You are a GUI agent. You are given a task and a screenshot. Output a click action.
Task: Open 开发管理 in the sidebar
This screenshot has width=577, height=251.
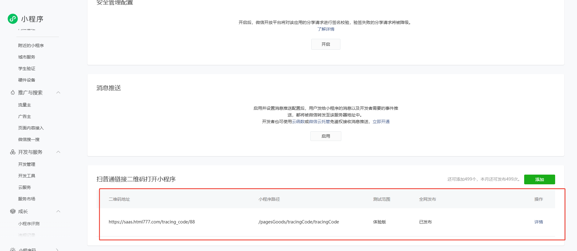(x=27, y=164)
